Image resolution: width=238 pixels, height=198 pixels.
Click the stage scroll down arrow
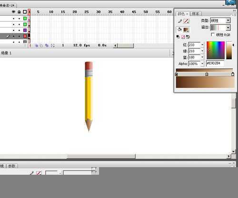pyautogui.click(x=233, y=151)
